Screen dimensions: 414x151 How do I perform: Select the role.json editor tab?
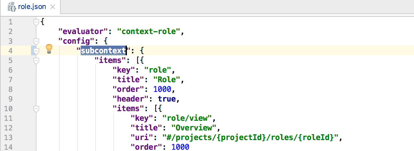[31, 7]
